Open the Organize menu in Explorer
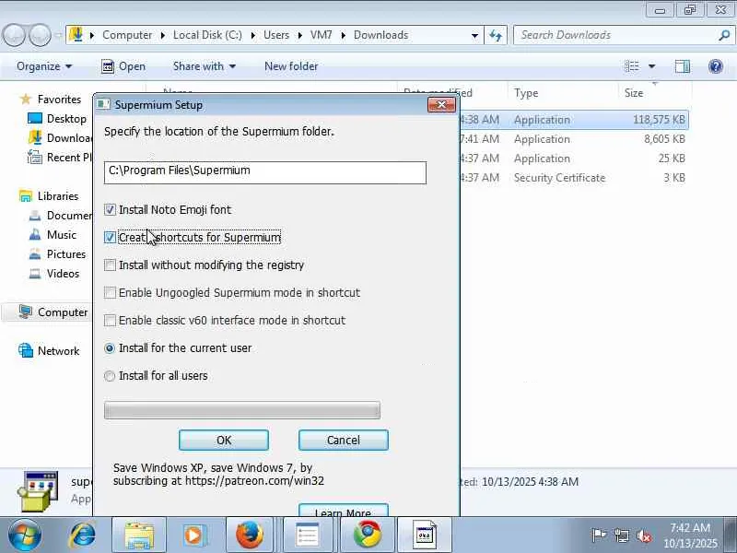The width and height of the screenshot is (737, 553). [x=44, y=66]
